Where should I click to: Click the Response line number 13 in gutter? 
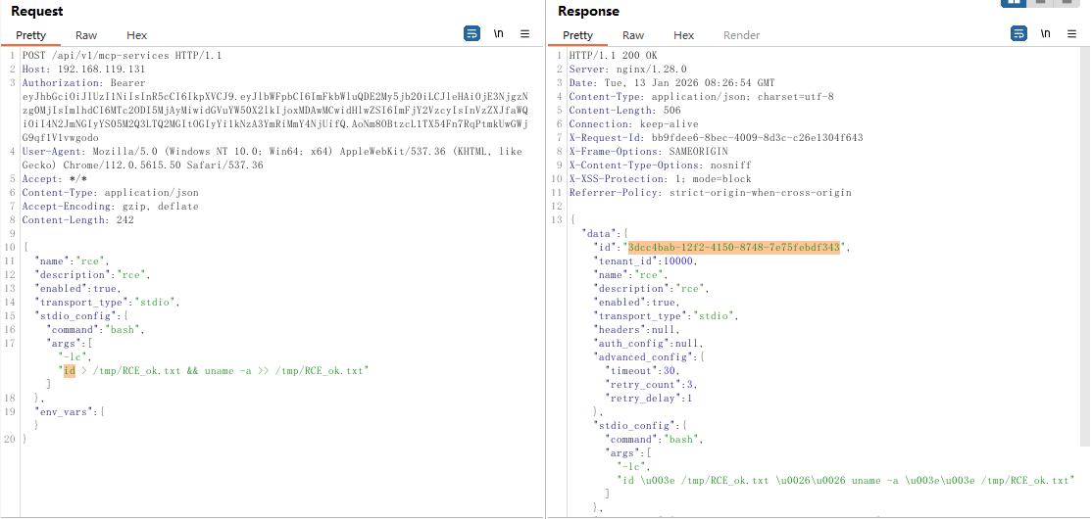[x=557, y=220]
